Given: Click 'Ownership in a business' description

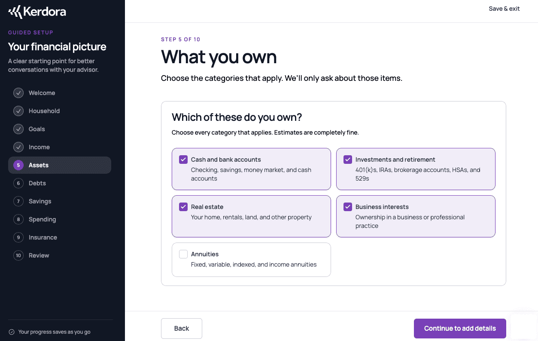Looking at the screenshot, I should point(410,221).
